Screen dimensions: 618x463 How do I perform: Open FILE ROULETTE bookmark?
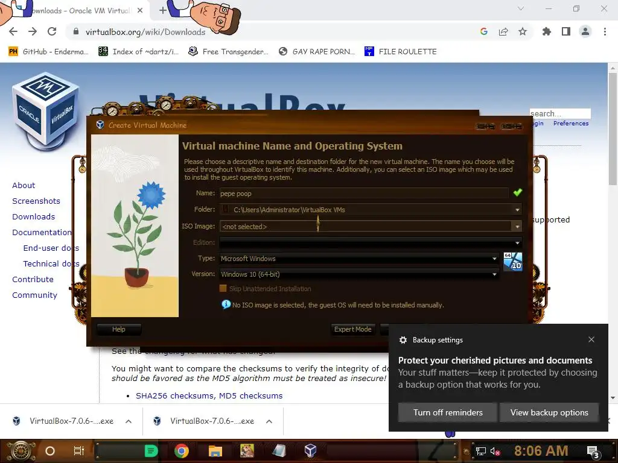point(401,52)
